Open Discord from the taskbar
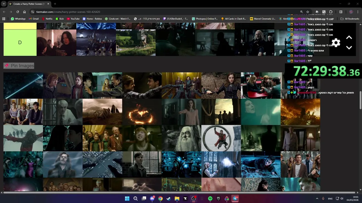Viewport: 362px width, 203px height. point(152,198)
